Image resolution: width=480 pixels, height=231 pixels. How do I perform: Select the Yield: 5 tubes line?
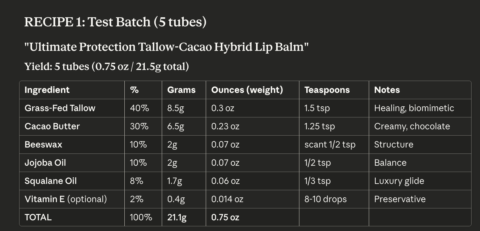point(107,67)
